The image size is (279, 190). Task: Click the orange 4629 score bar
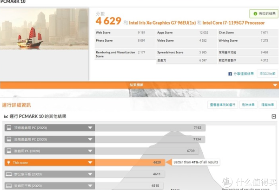tap(130, 163)
